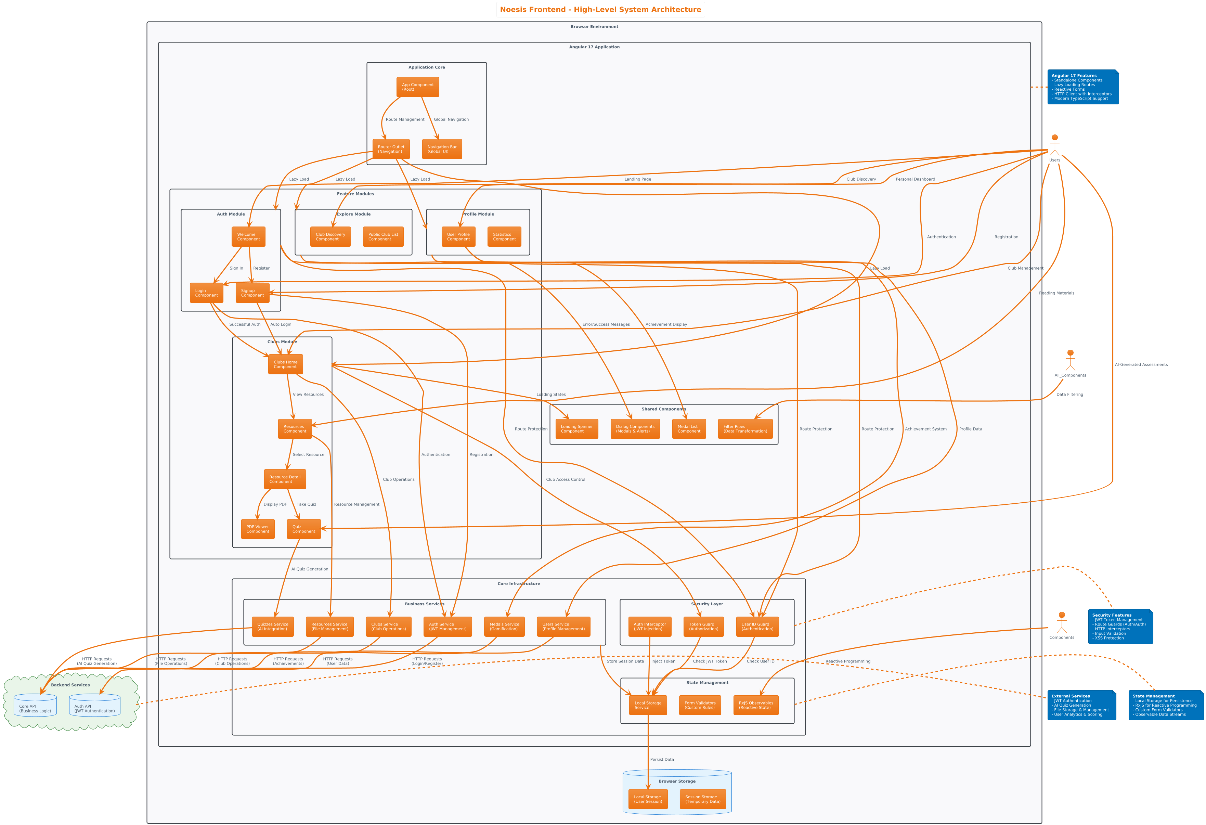Viewport: 1206px width, 825px height.
Task: Click the Auth Interceptor (JWT Injection) node
Action: [x=650, y=626]
